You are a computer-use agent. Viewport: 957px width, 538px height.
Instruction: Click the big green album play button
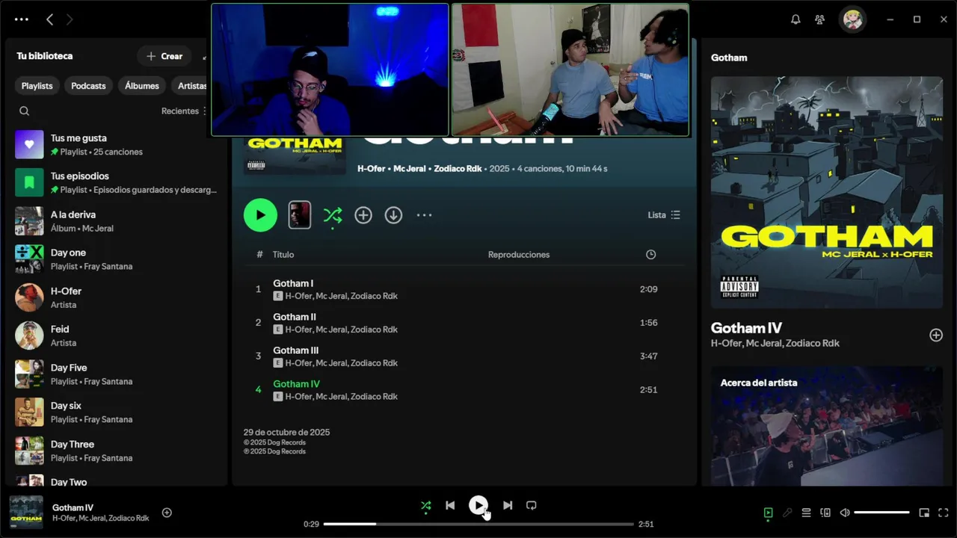coord(260,215)
